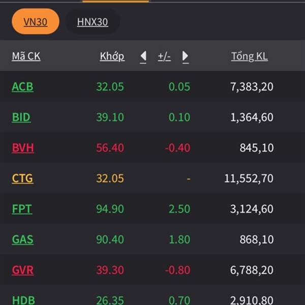The width and height of the screenshot is (305, 305).
Task: Open the CTG stock symbol
Action: [x=22, y=178]
